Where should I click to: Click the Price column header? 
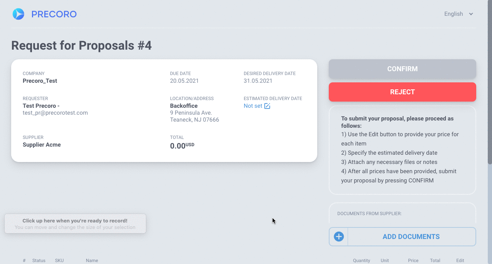413,261
